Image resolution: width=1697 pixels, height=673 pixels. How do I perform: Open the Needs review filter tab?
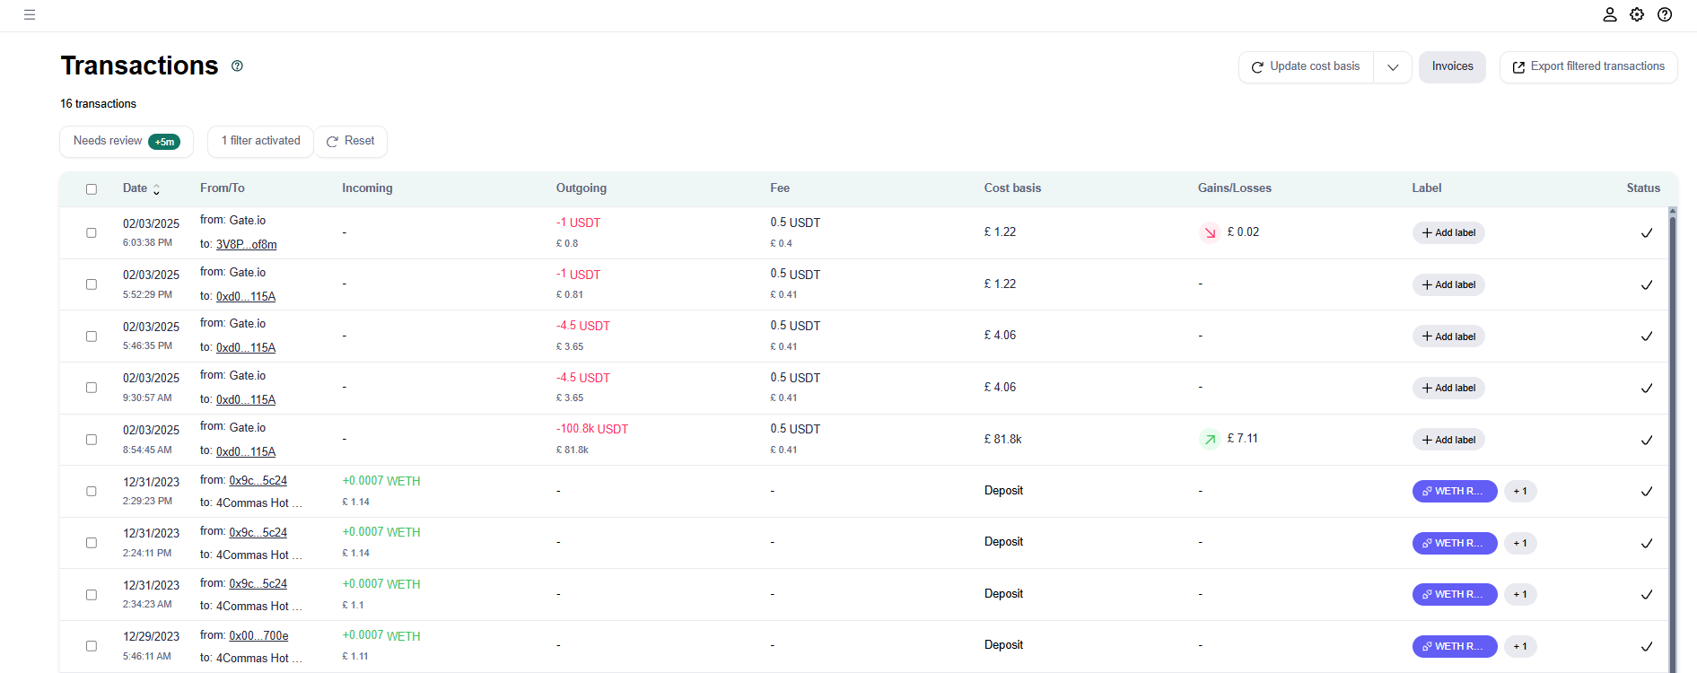(127, 142)
